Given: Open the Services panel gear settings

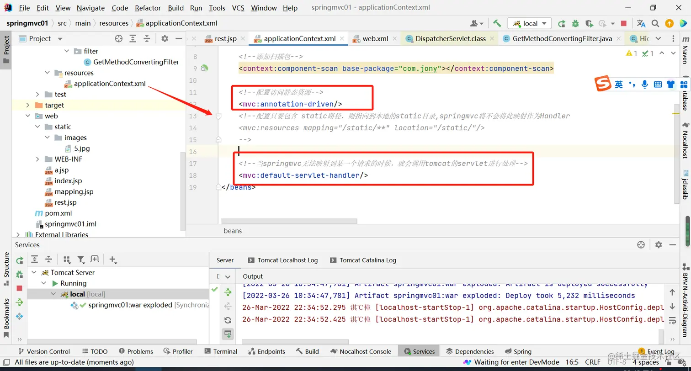Looking at the screenshot, I should tap(659, 245).
